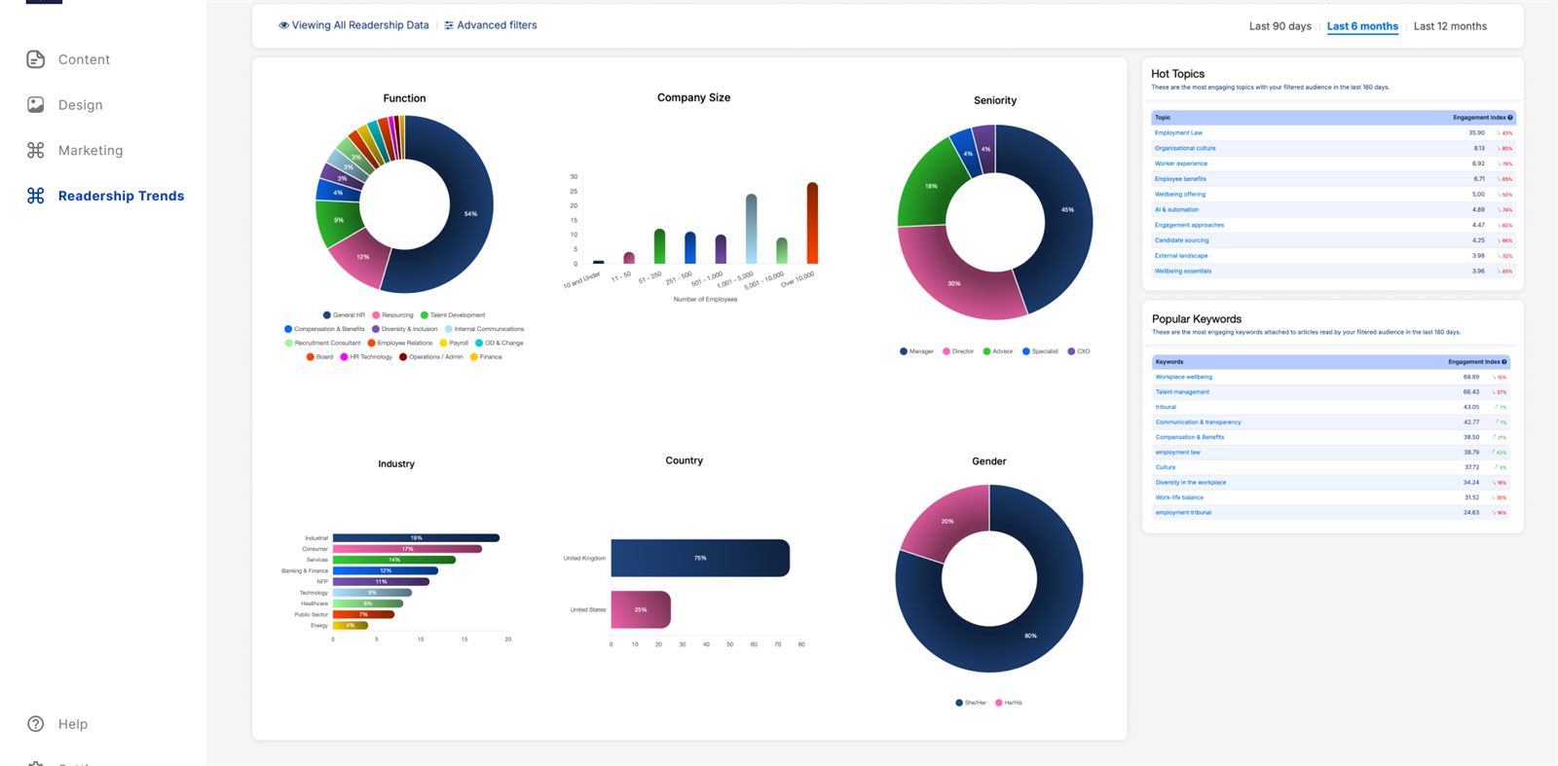Open the Wellbeing essentials topic

pos(1183,272)
